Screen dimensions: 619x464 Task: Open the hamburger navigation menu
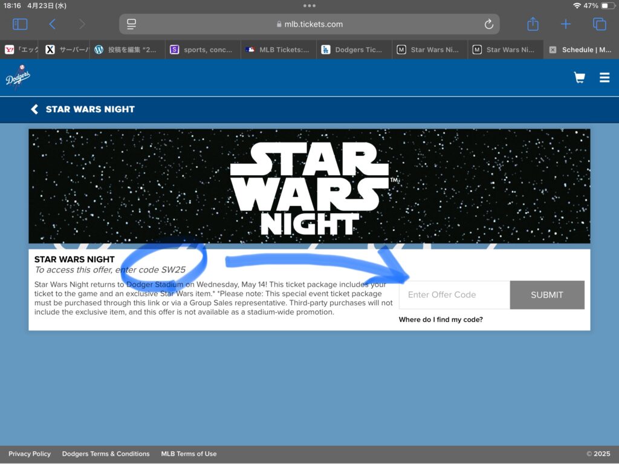pyautogui.click(x=604, y=77)
